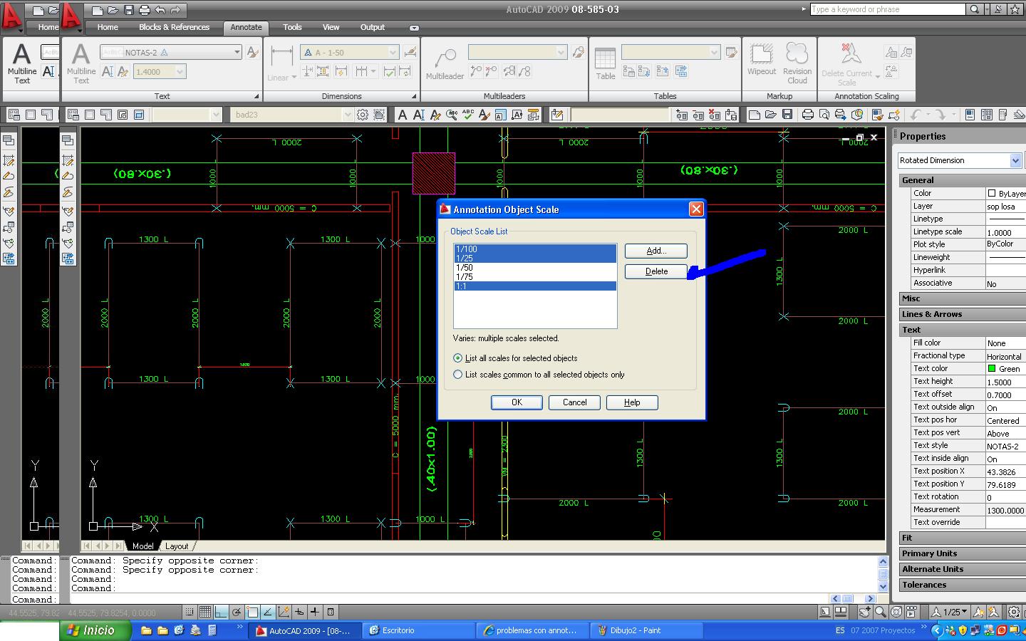Click the Table Style manager icon
This screenshot has width=1026, height=641.
pyautogui.click(x=731, y=52)
